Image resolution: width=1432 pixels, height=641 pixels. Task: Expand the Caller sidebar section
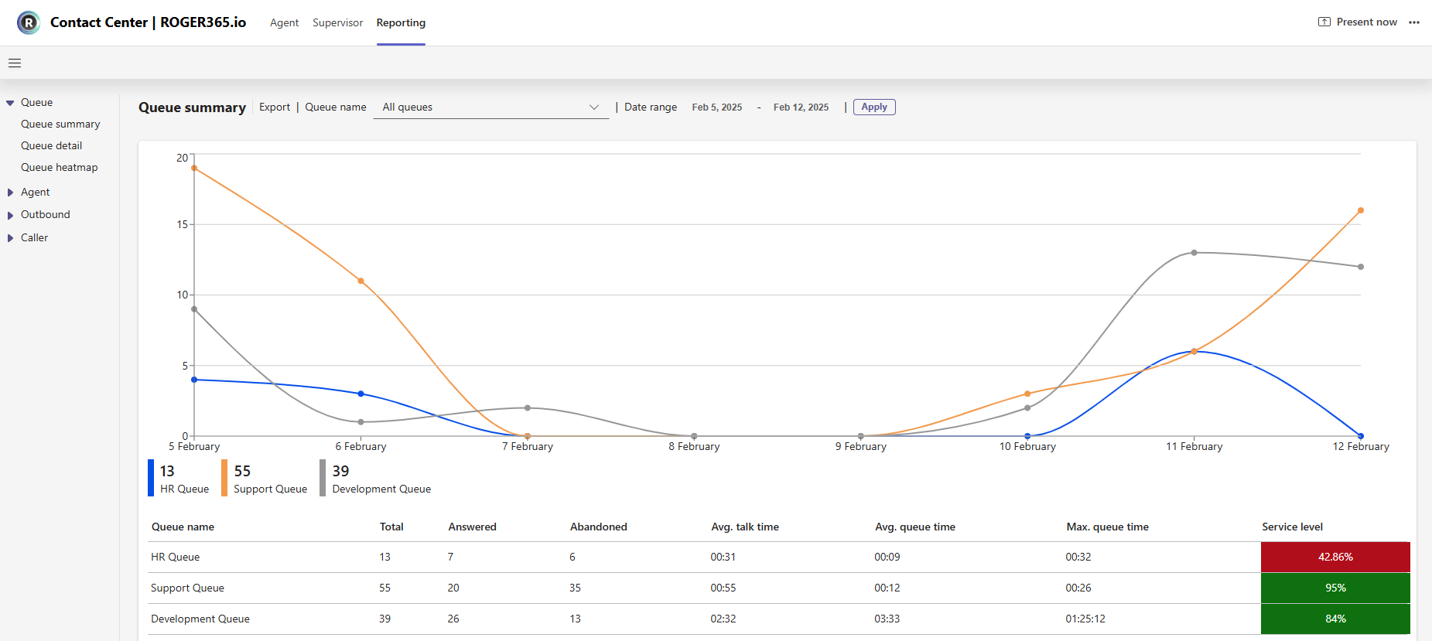click(x=10, y=238)
